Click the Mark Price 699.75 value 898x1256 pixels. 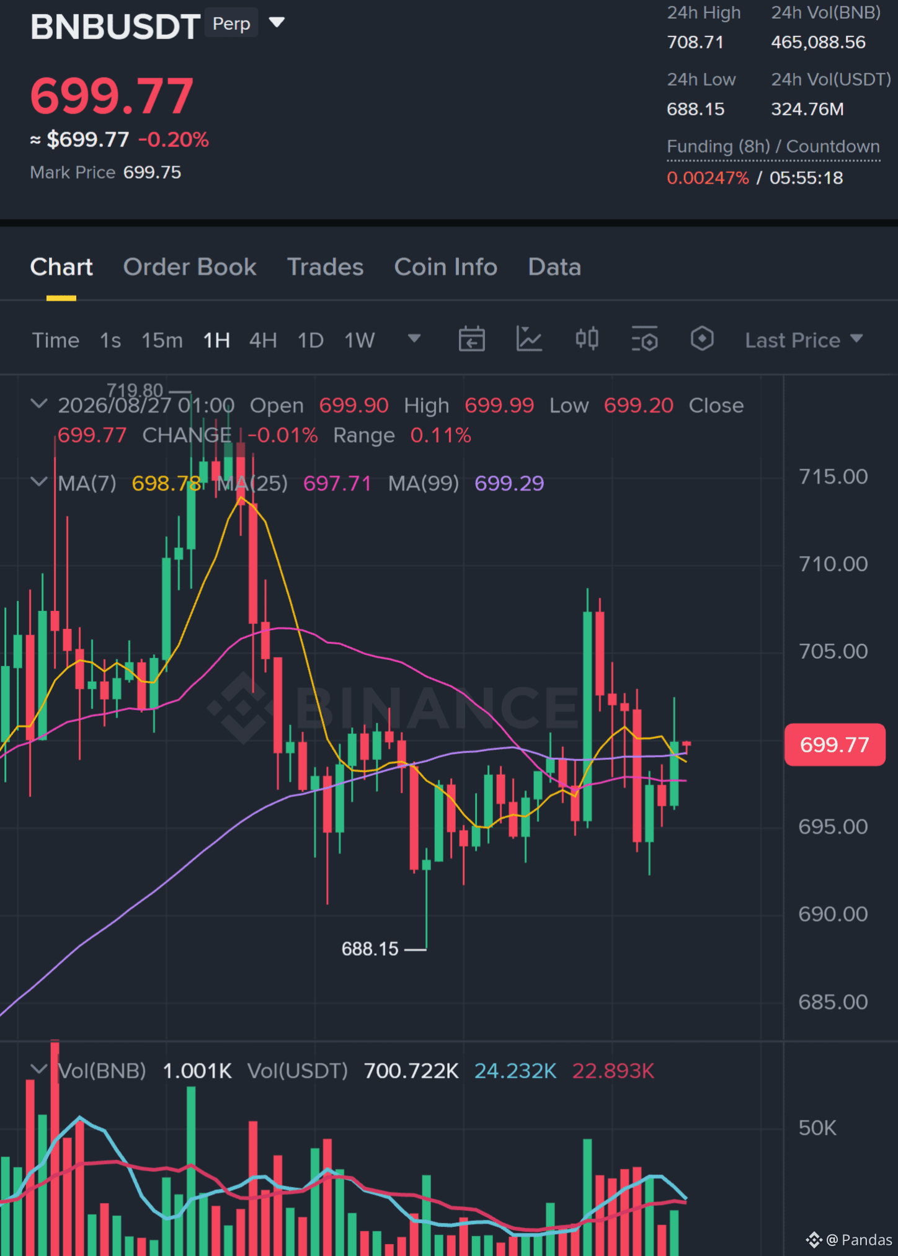tap(152, 172)
